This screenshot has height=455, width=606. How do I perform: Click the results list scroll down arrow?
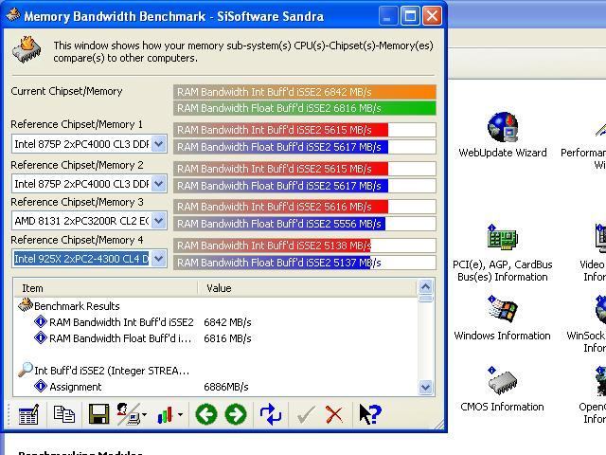tap(425, 388)
